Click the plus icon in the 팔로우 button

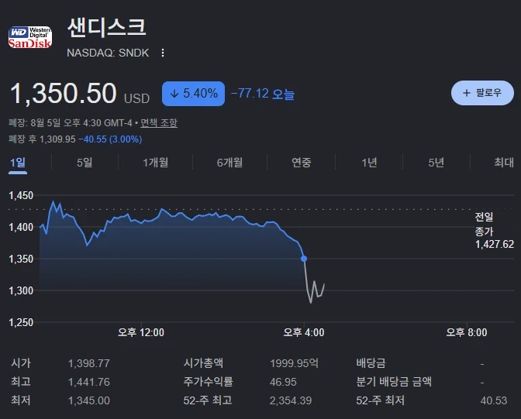[x=467, y=93]
